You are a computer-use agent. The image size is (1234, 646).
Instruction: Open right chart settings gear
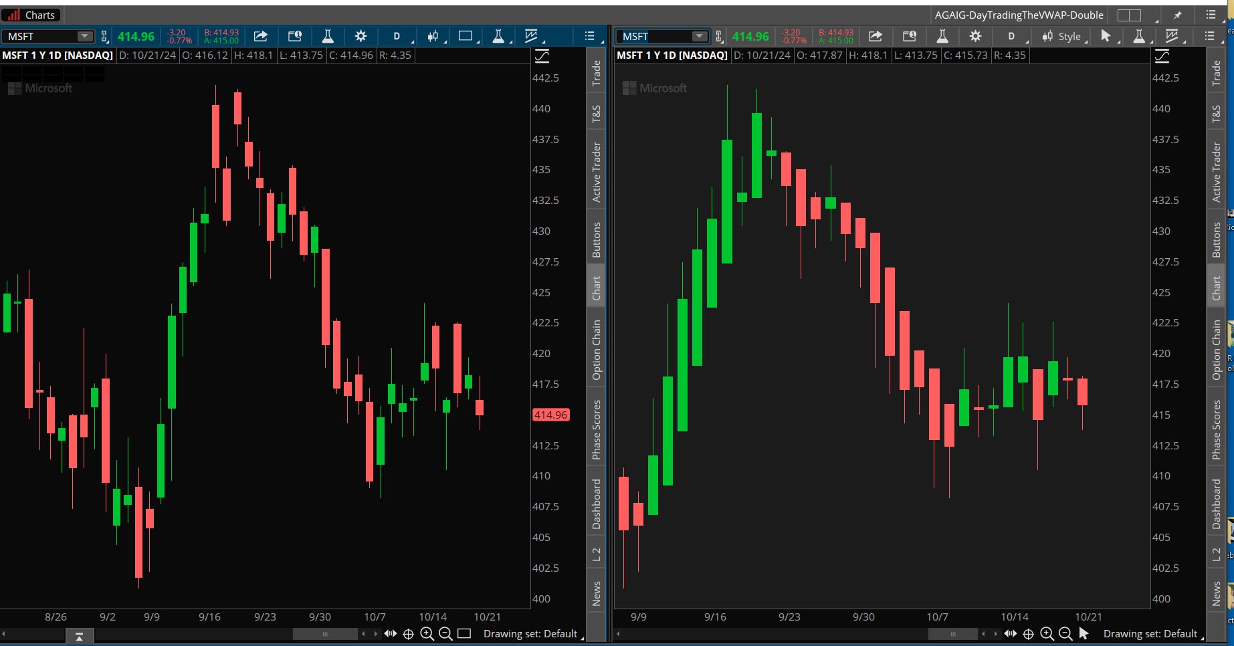click(x=976, y=36)
